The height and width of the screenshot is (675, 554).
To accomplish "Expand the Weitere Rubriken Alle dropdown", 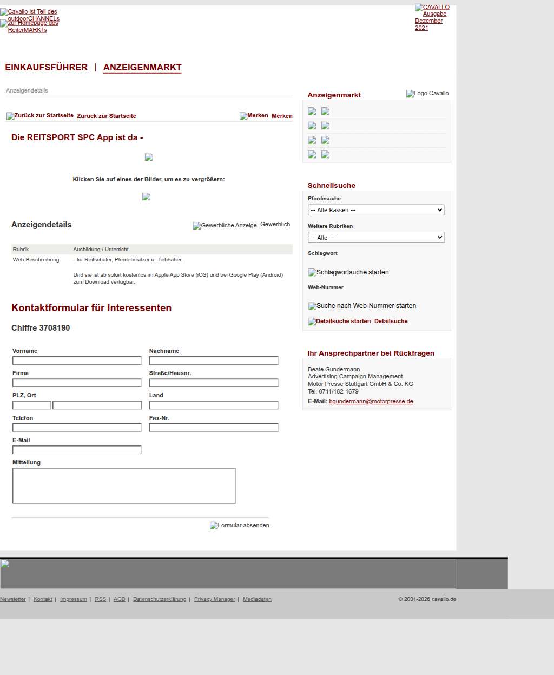I will (x=375, y=238).
